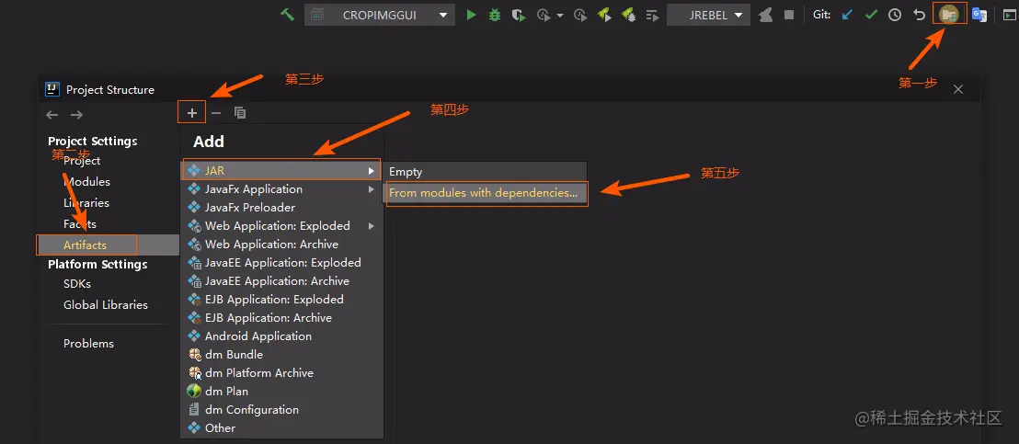Viewport: 1019px width, 444px height.
Task: Choose EJB Application: Exploded
Action: tap(281, 300)
